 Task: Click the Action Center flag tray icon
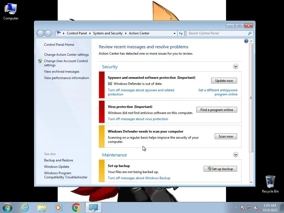click(242, 208)
